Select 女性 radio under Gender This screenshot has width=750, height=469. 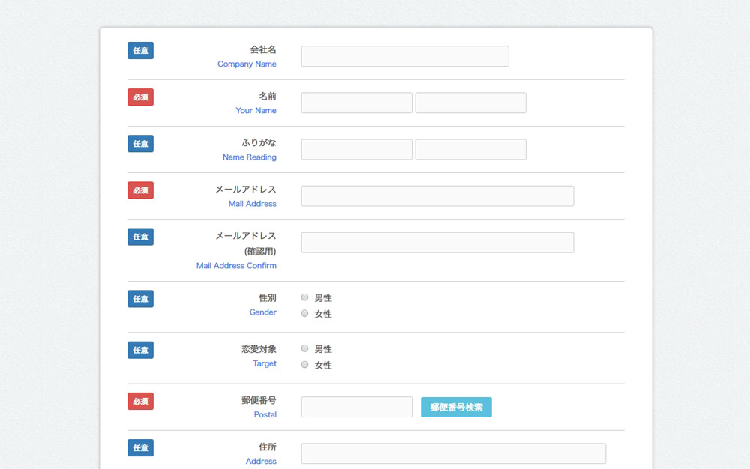pos(304,313)
